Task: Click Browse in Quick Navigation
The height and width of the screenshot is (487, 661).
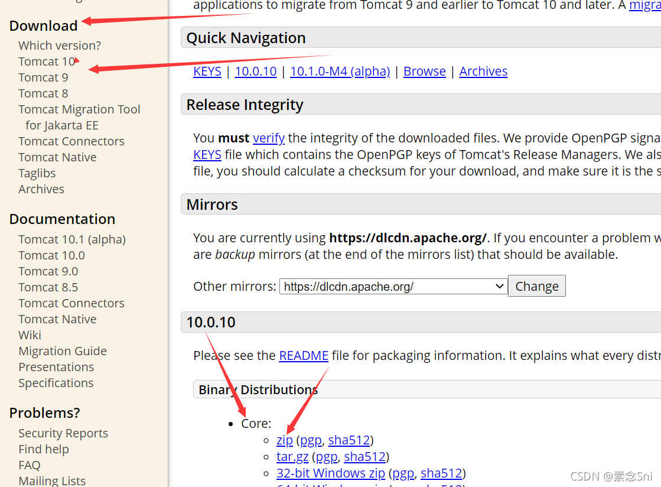Action: tap(425, 72)
